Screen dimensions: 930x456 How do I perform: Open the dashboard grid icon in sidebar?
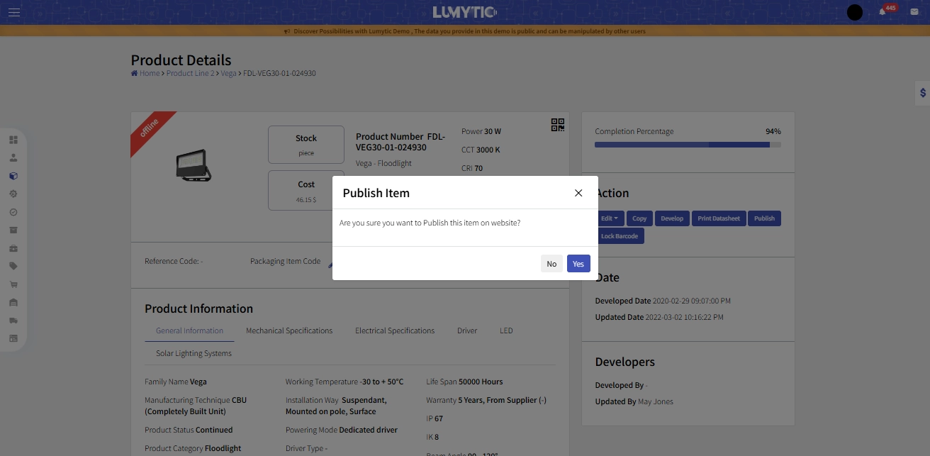(13, 140)
